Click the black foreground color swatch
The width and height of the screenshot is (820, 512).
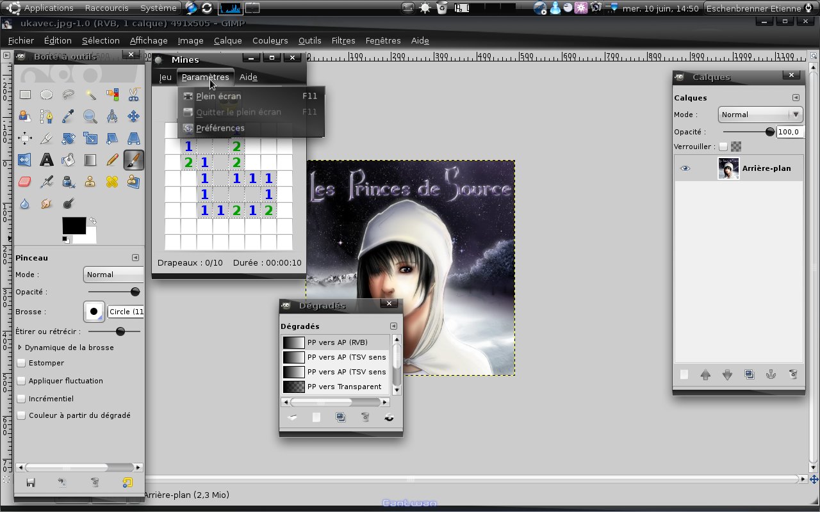point(74,226)
